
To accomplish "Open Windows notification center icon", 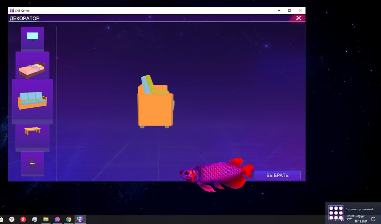I will coord(373,220).
